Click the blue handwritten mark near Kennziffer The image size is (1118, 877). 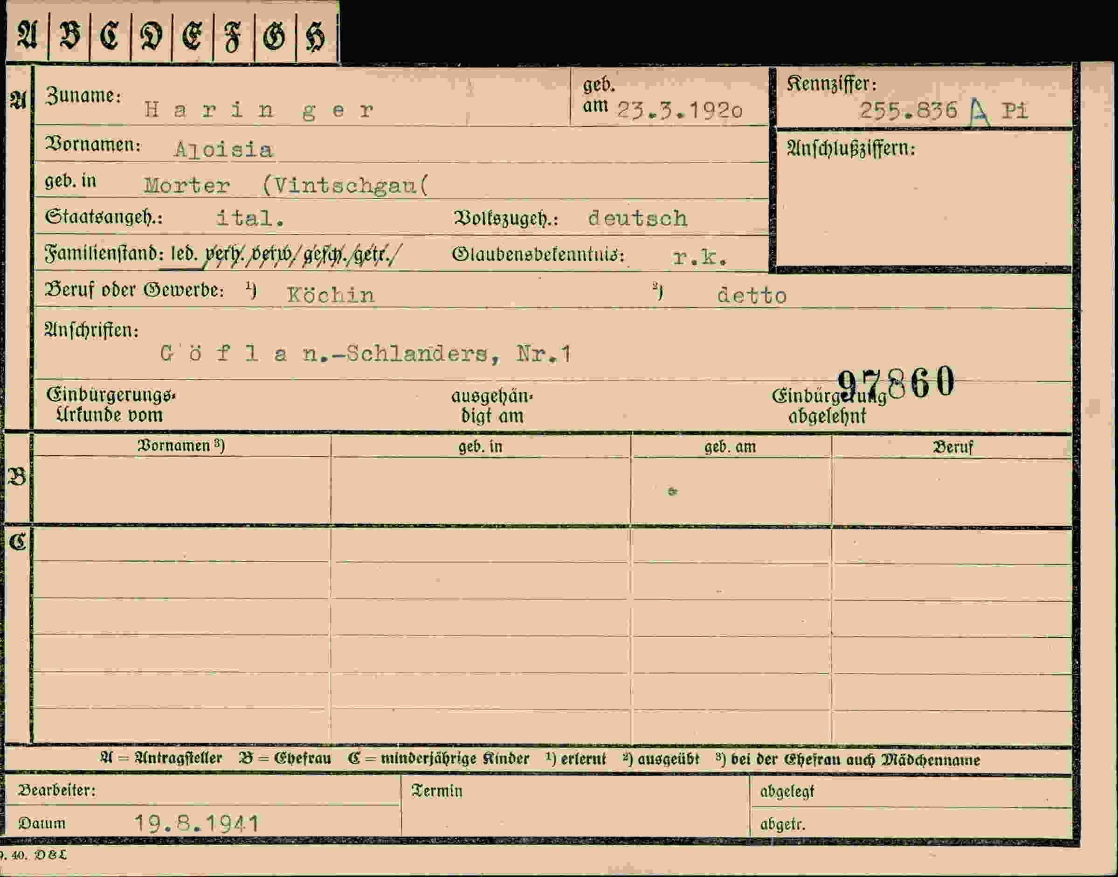pyautogui.click(x=980, y=112)
